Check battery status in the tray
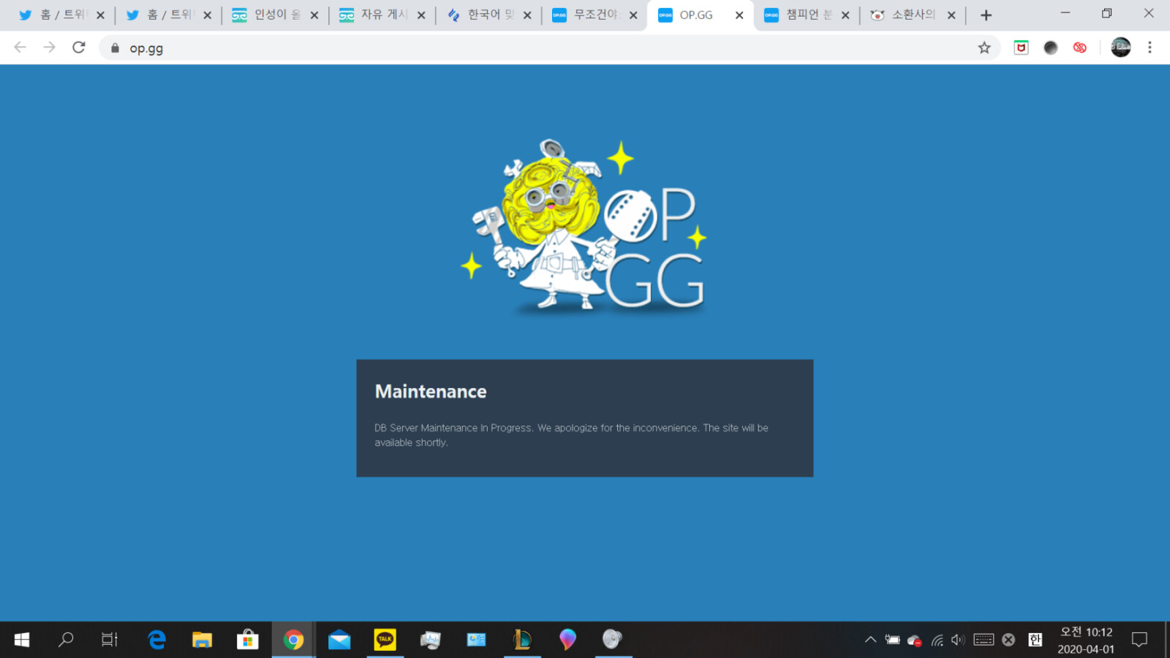 point(893,640)
